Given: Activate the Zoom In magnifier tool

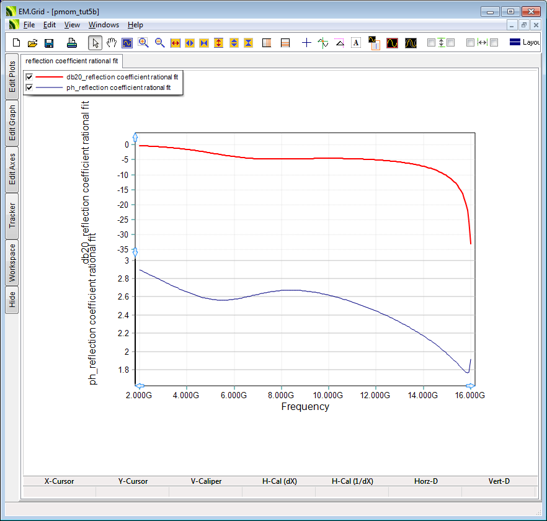Looking at the screenshot, I should [143, 43].
